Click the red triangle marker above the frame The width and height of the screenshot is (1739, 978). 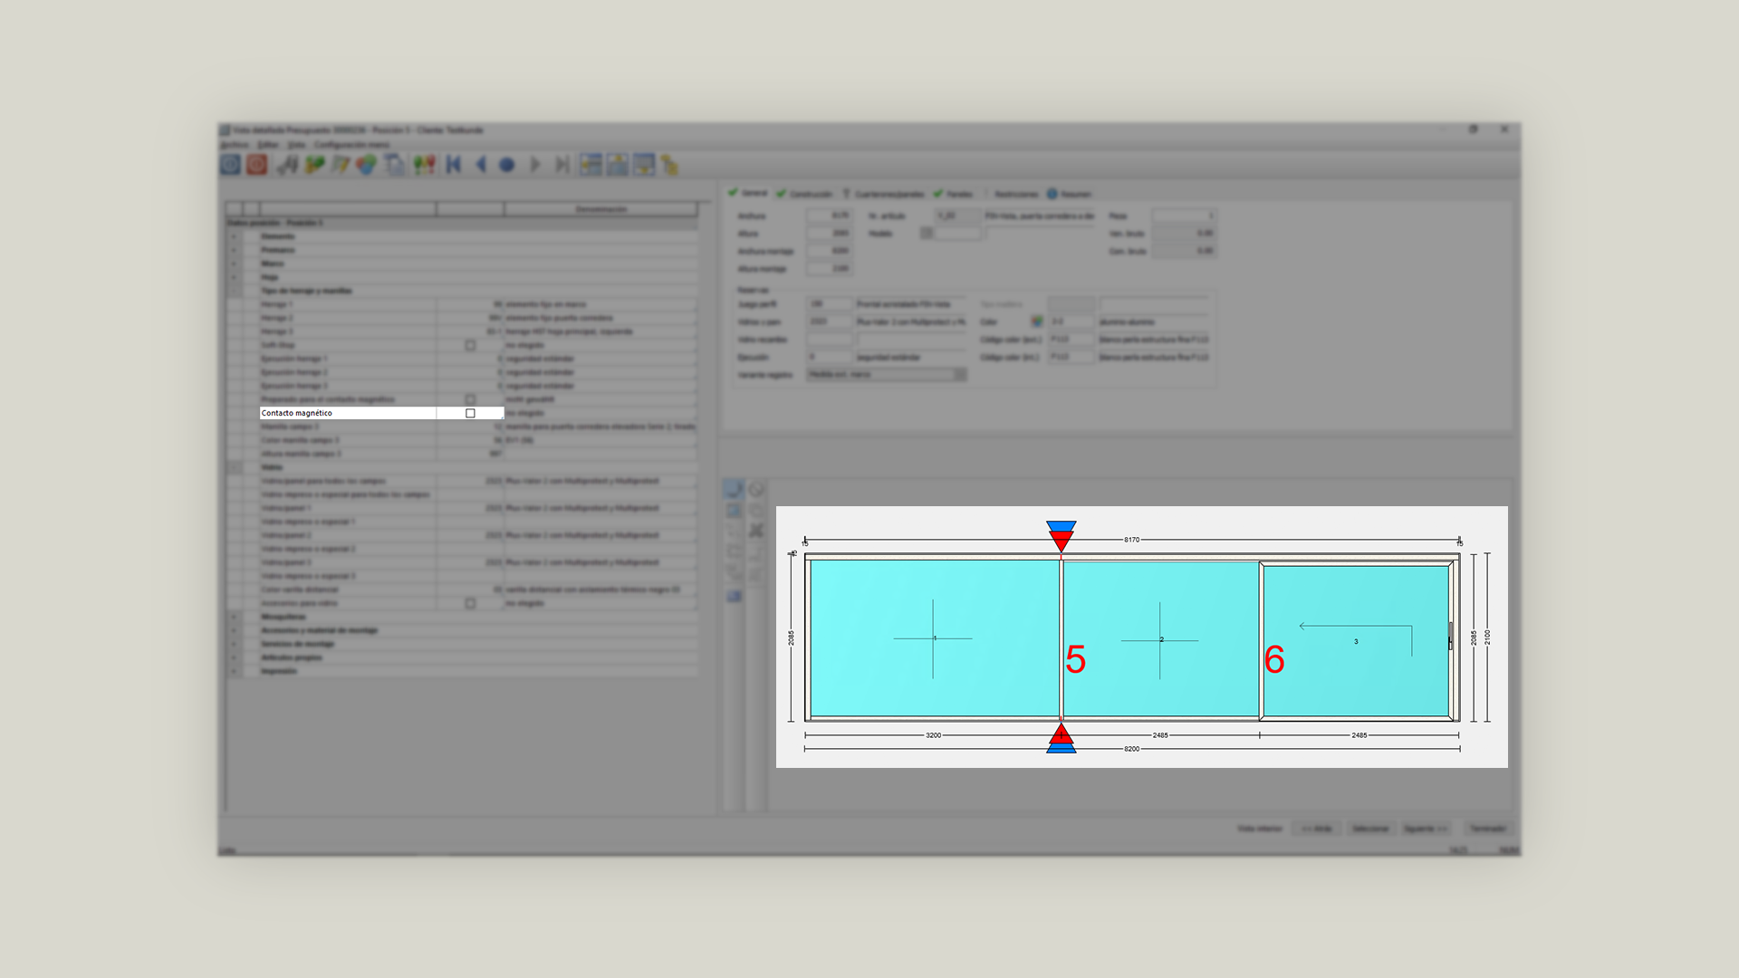point(1061,542)
